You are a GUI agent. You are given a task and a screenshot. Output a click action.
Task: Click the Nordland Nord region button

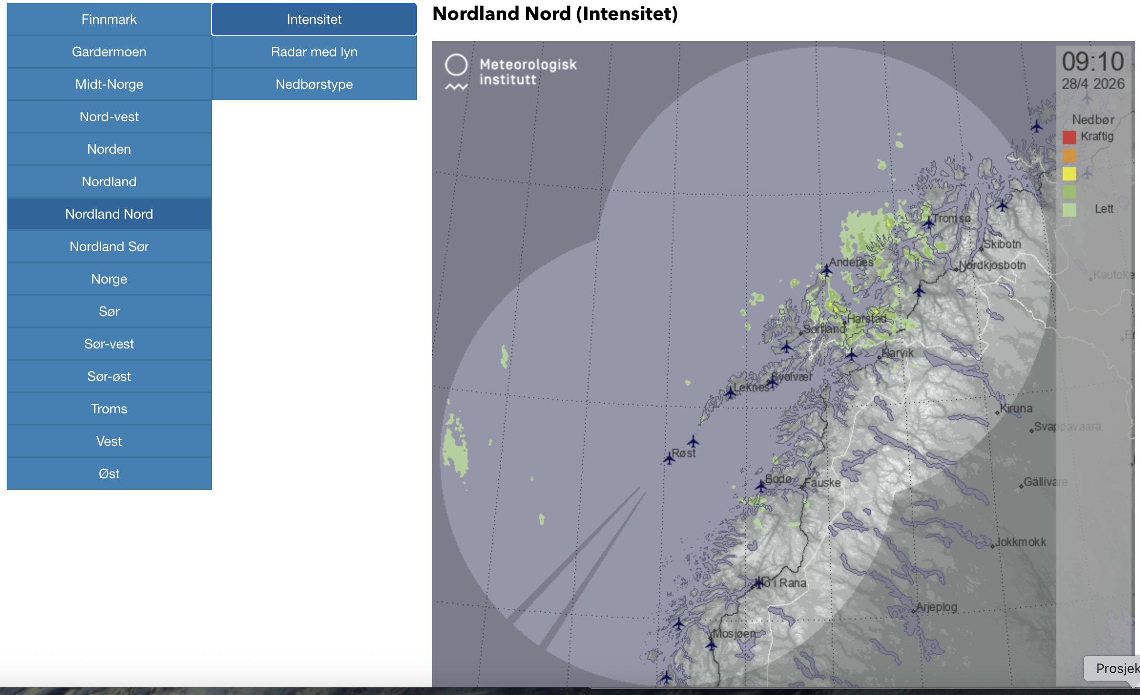click(x=109, y=214)
